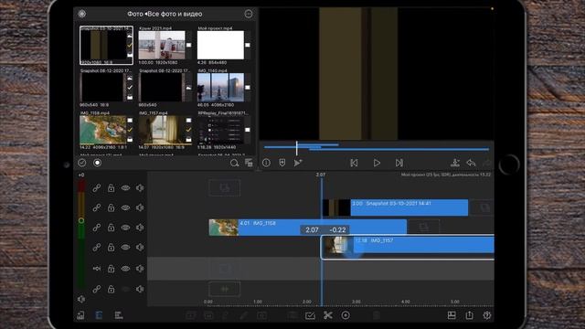The width and height of the screenshot is (585, 329).
Task: Tap the play-with-star preview icon
Action: pos(298,163)
